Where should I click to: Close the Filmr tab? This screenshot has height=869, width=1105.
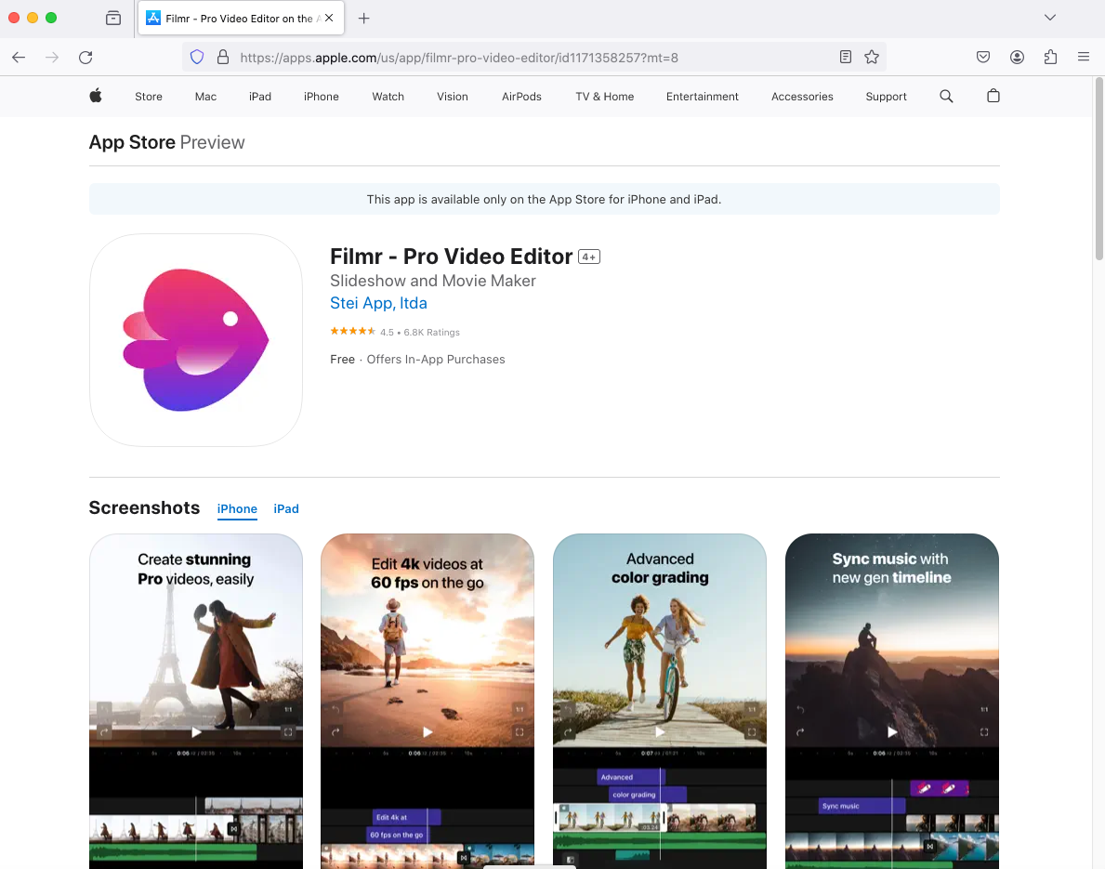[329, 19]
